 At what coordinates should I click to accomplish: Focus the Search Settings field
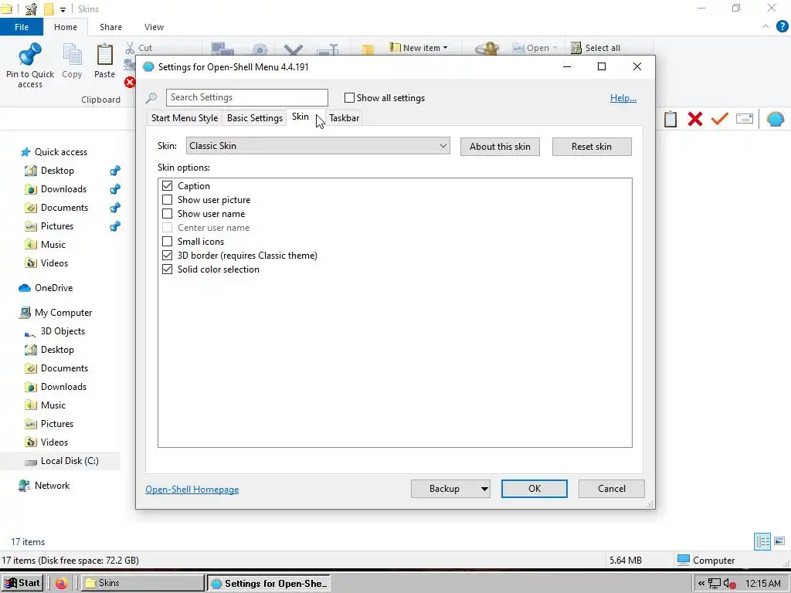246,97
